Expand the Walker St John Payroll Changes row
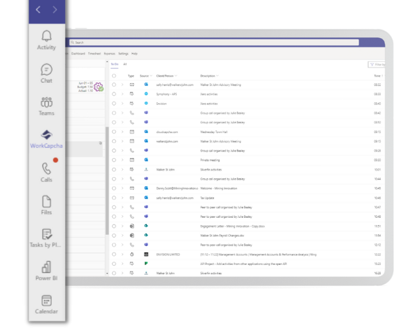 point(122,236)
